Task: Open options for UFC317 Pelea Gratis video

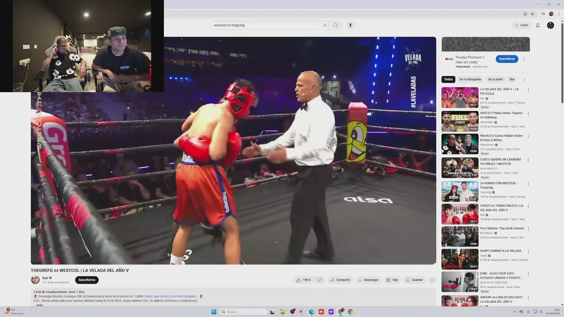Action: coord(528,114)
